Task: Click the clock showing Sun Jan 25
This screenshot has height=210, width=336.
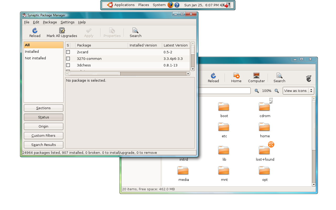Action: tap(201, 5)
